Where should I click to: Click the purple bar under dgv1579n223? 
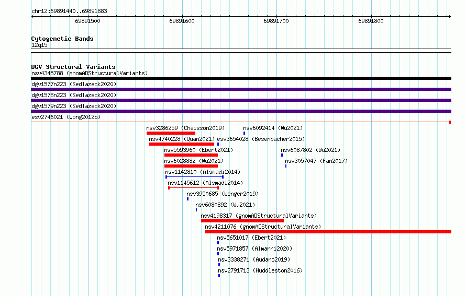[241, 111]
